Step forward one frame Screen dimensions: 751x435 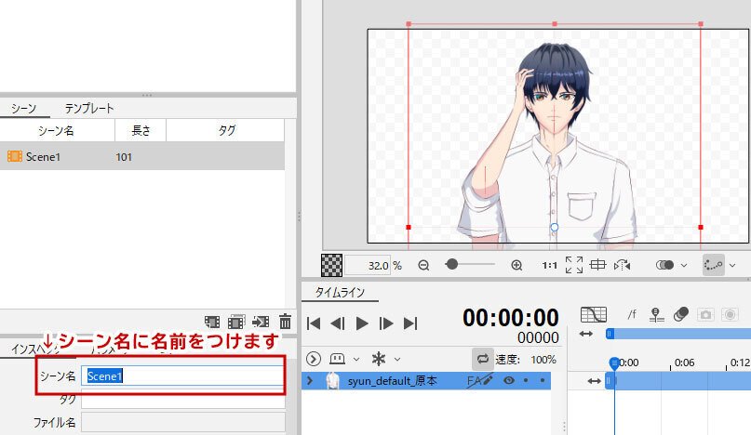386,323
